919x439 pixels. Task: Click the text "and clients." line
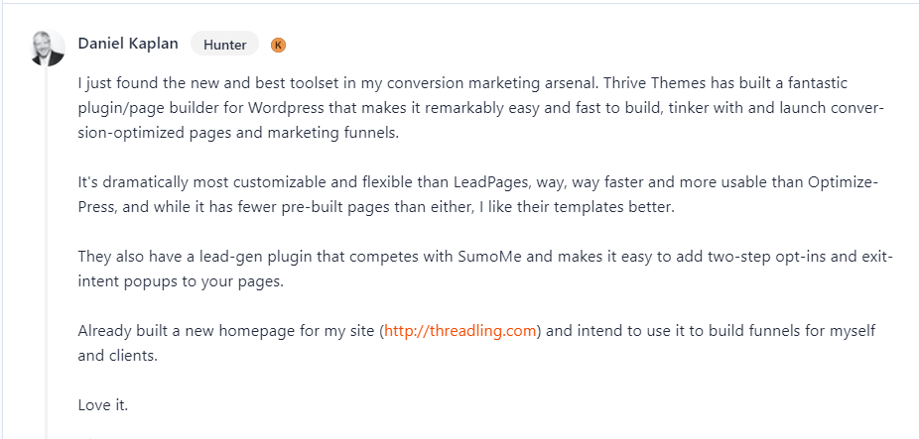pos(118,356)
